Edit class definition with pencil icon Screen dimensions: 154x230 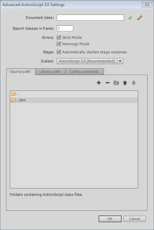139,18
